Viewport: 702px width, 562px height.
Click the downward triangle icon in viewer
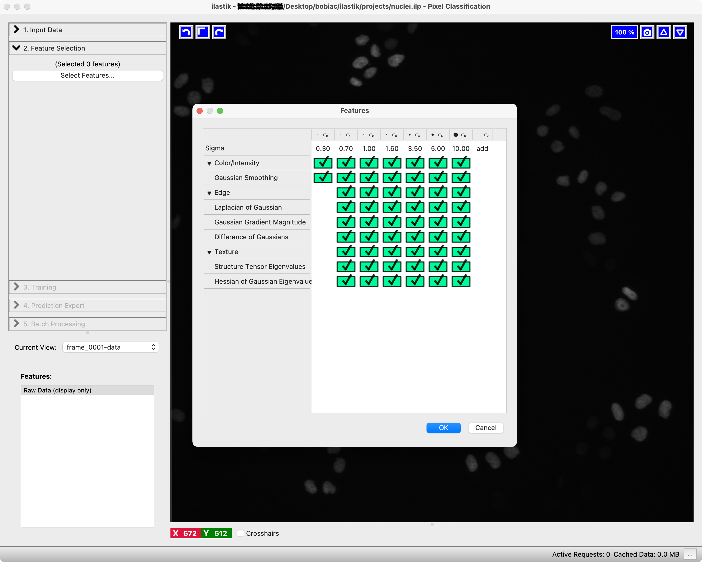[x=680, y=32]
